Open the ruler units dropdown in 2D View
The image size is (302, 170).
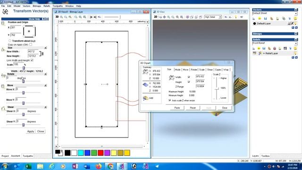(x=147, y=22)
